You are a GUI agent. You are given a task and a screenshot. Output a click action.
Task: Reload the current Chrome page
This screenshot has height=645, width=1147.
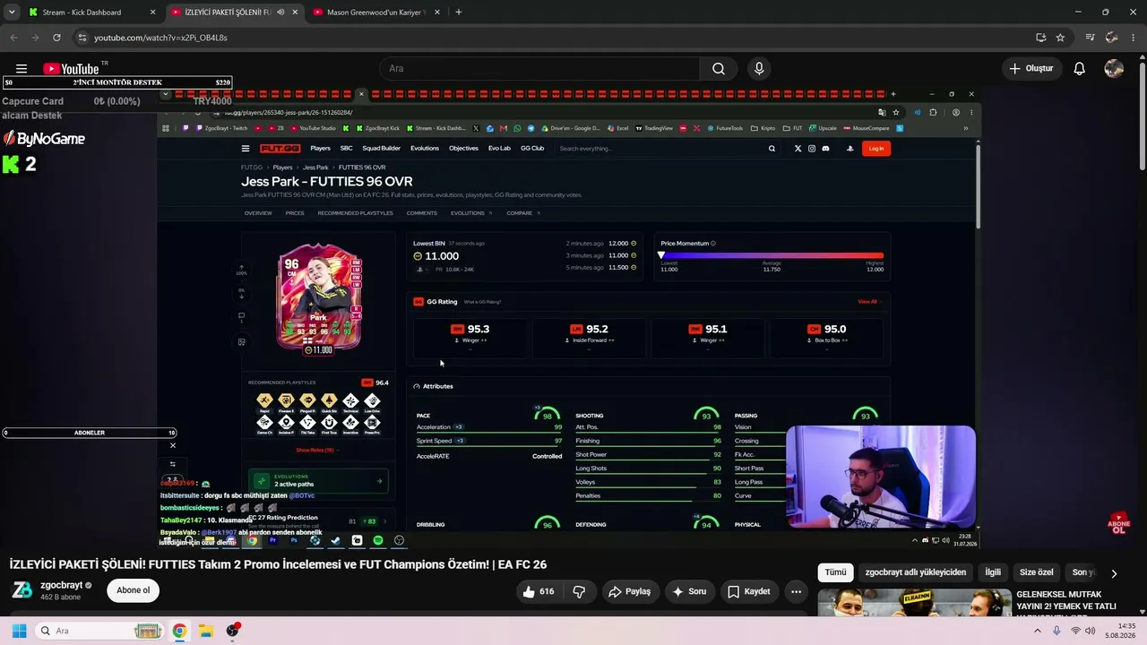pos(56,38)
